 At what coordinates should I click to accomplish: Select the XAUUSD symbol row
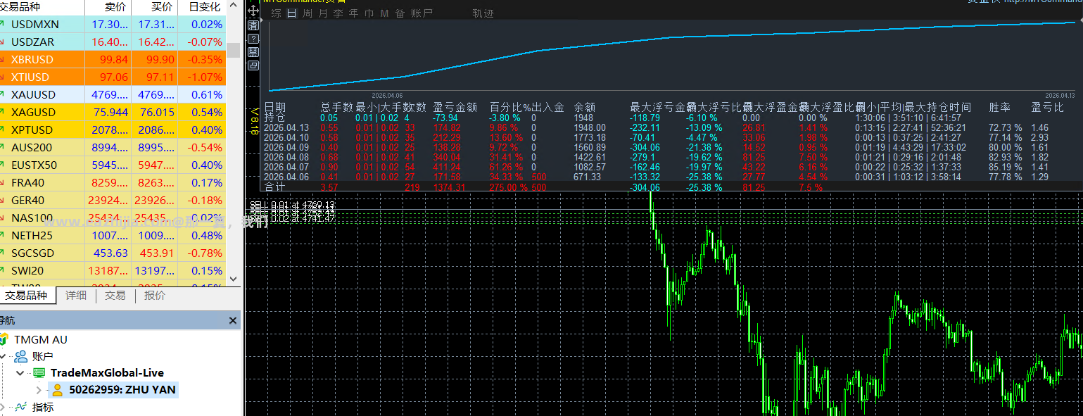pyautogui.click(x=113, y=94)
